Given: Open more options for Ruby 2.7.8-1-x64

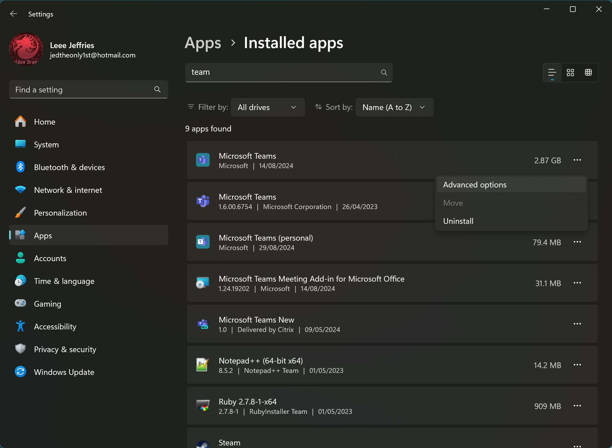Looking at the screenshot, I should tap(577, 406).
